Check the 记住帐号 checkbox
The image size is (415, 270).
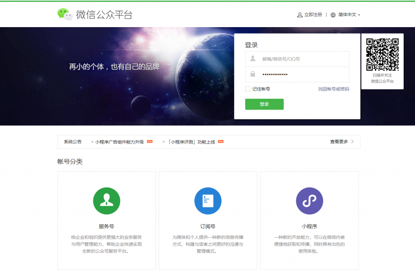point(248,89)
